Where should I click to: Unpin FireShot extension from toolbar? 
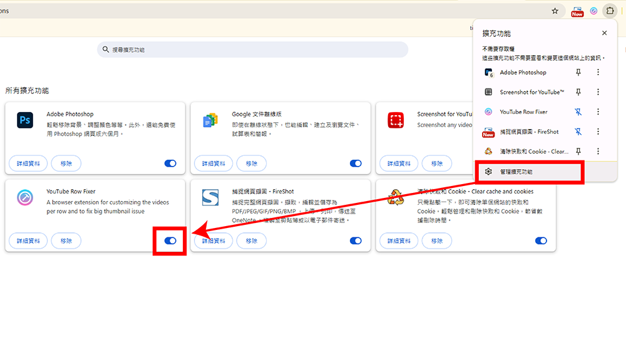pos(578,132)
